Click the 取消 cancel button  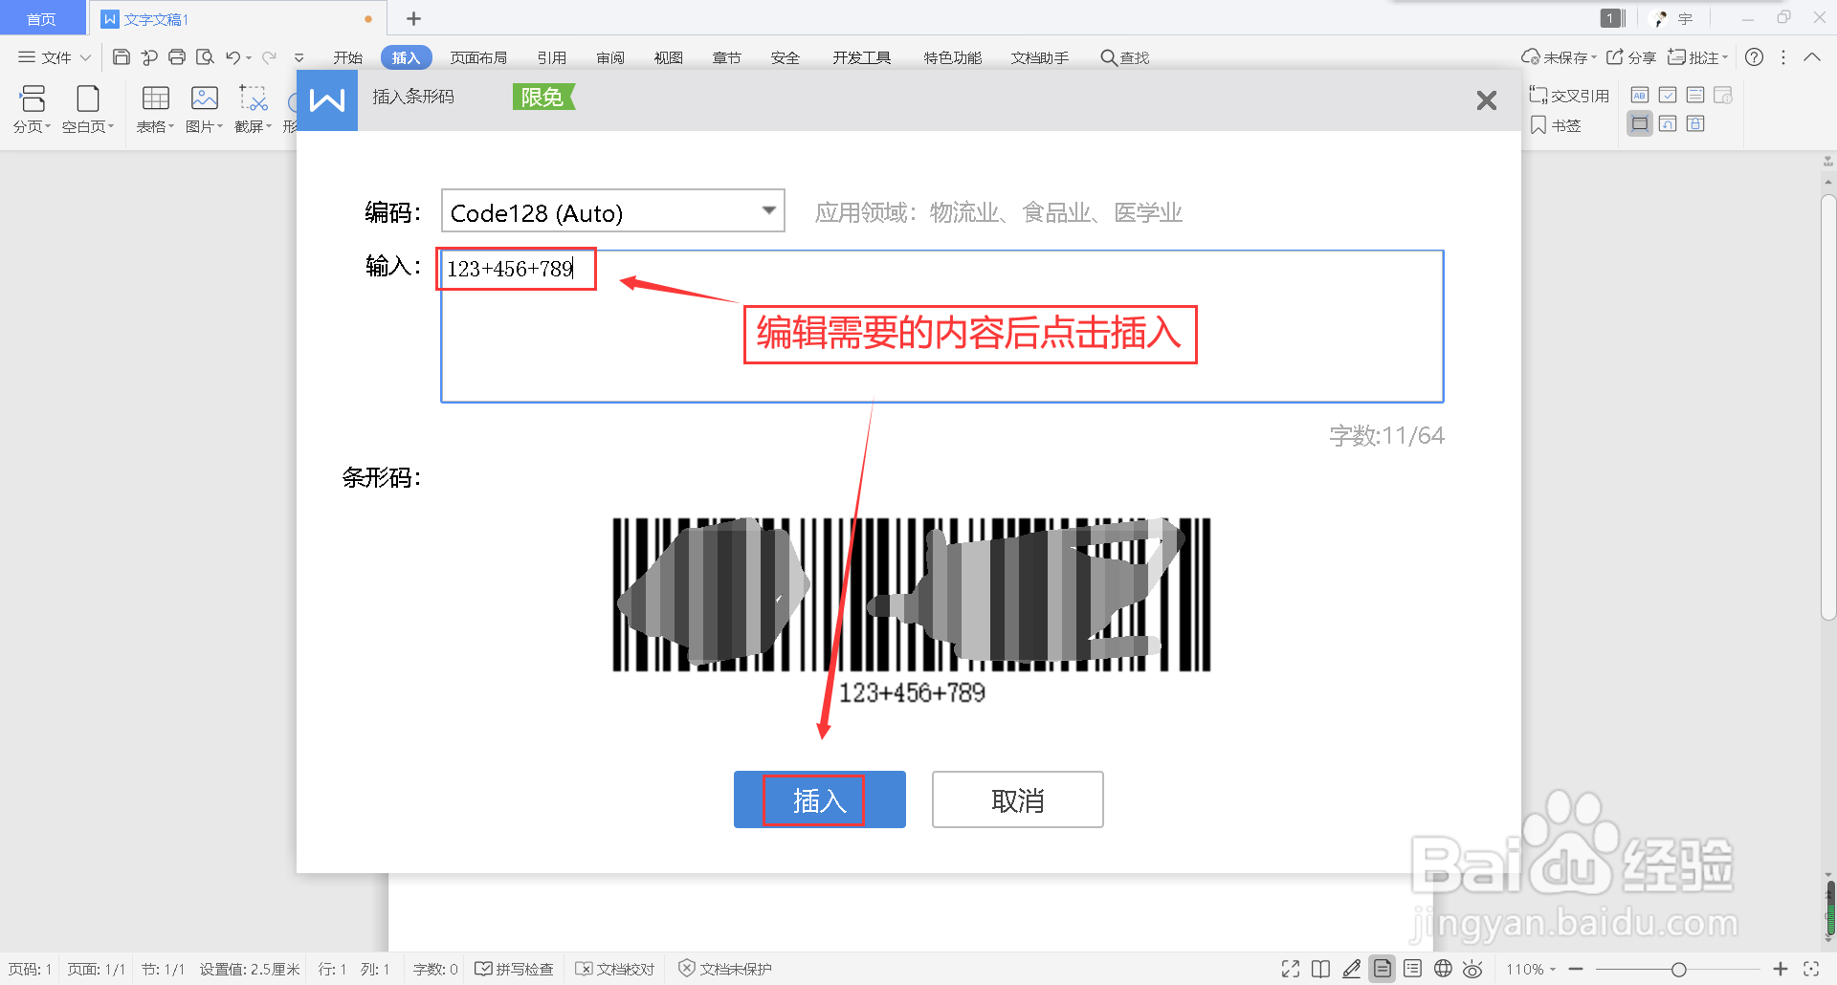pos(1017,799)
